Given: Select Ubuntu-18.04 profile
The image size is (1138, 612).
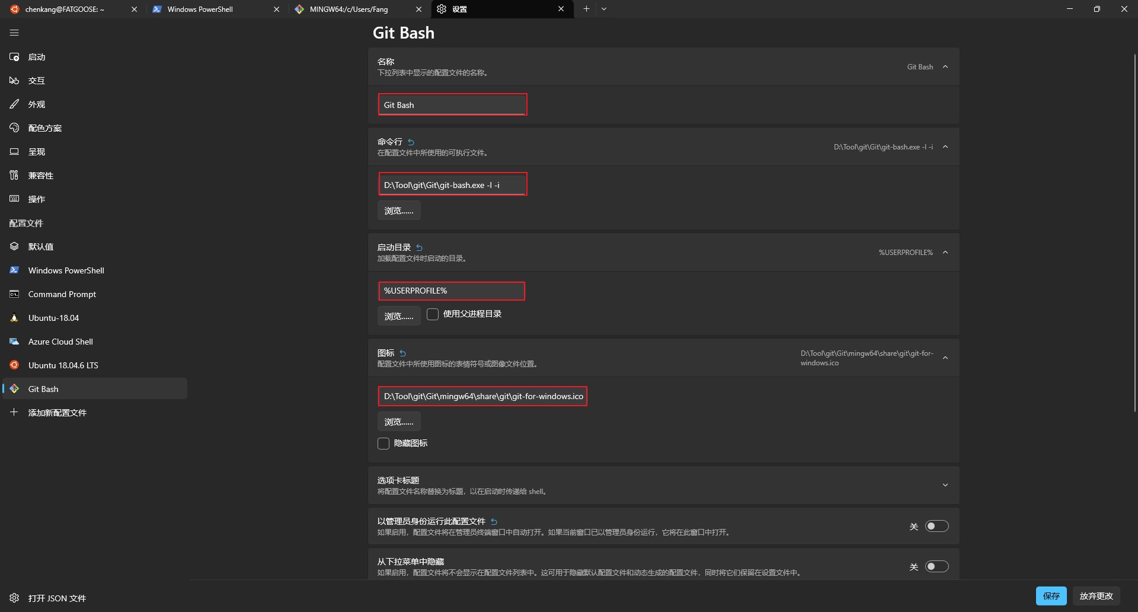Looking at the screenshot, I should (95, 318).
